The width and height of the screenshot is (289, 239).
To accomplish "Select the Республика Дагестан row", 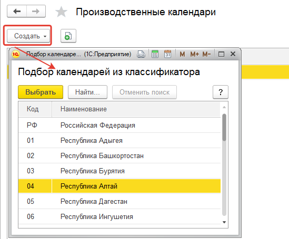I will tap(119, 201).
